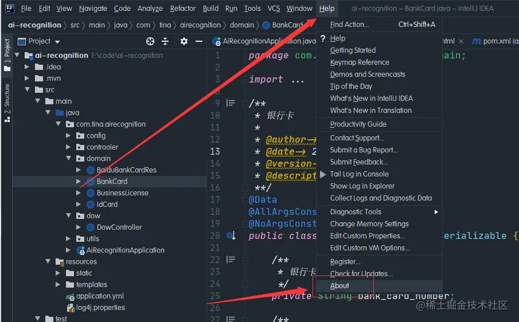Open the File menu
The width and height of the screenshot is (519, 322).
[x=26, y=8]
